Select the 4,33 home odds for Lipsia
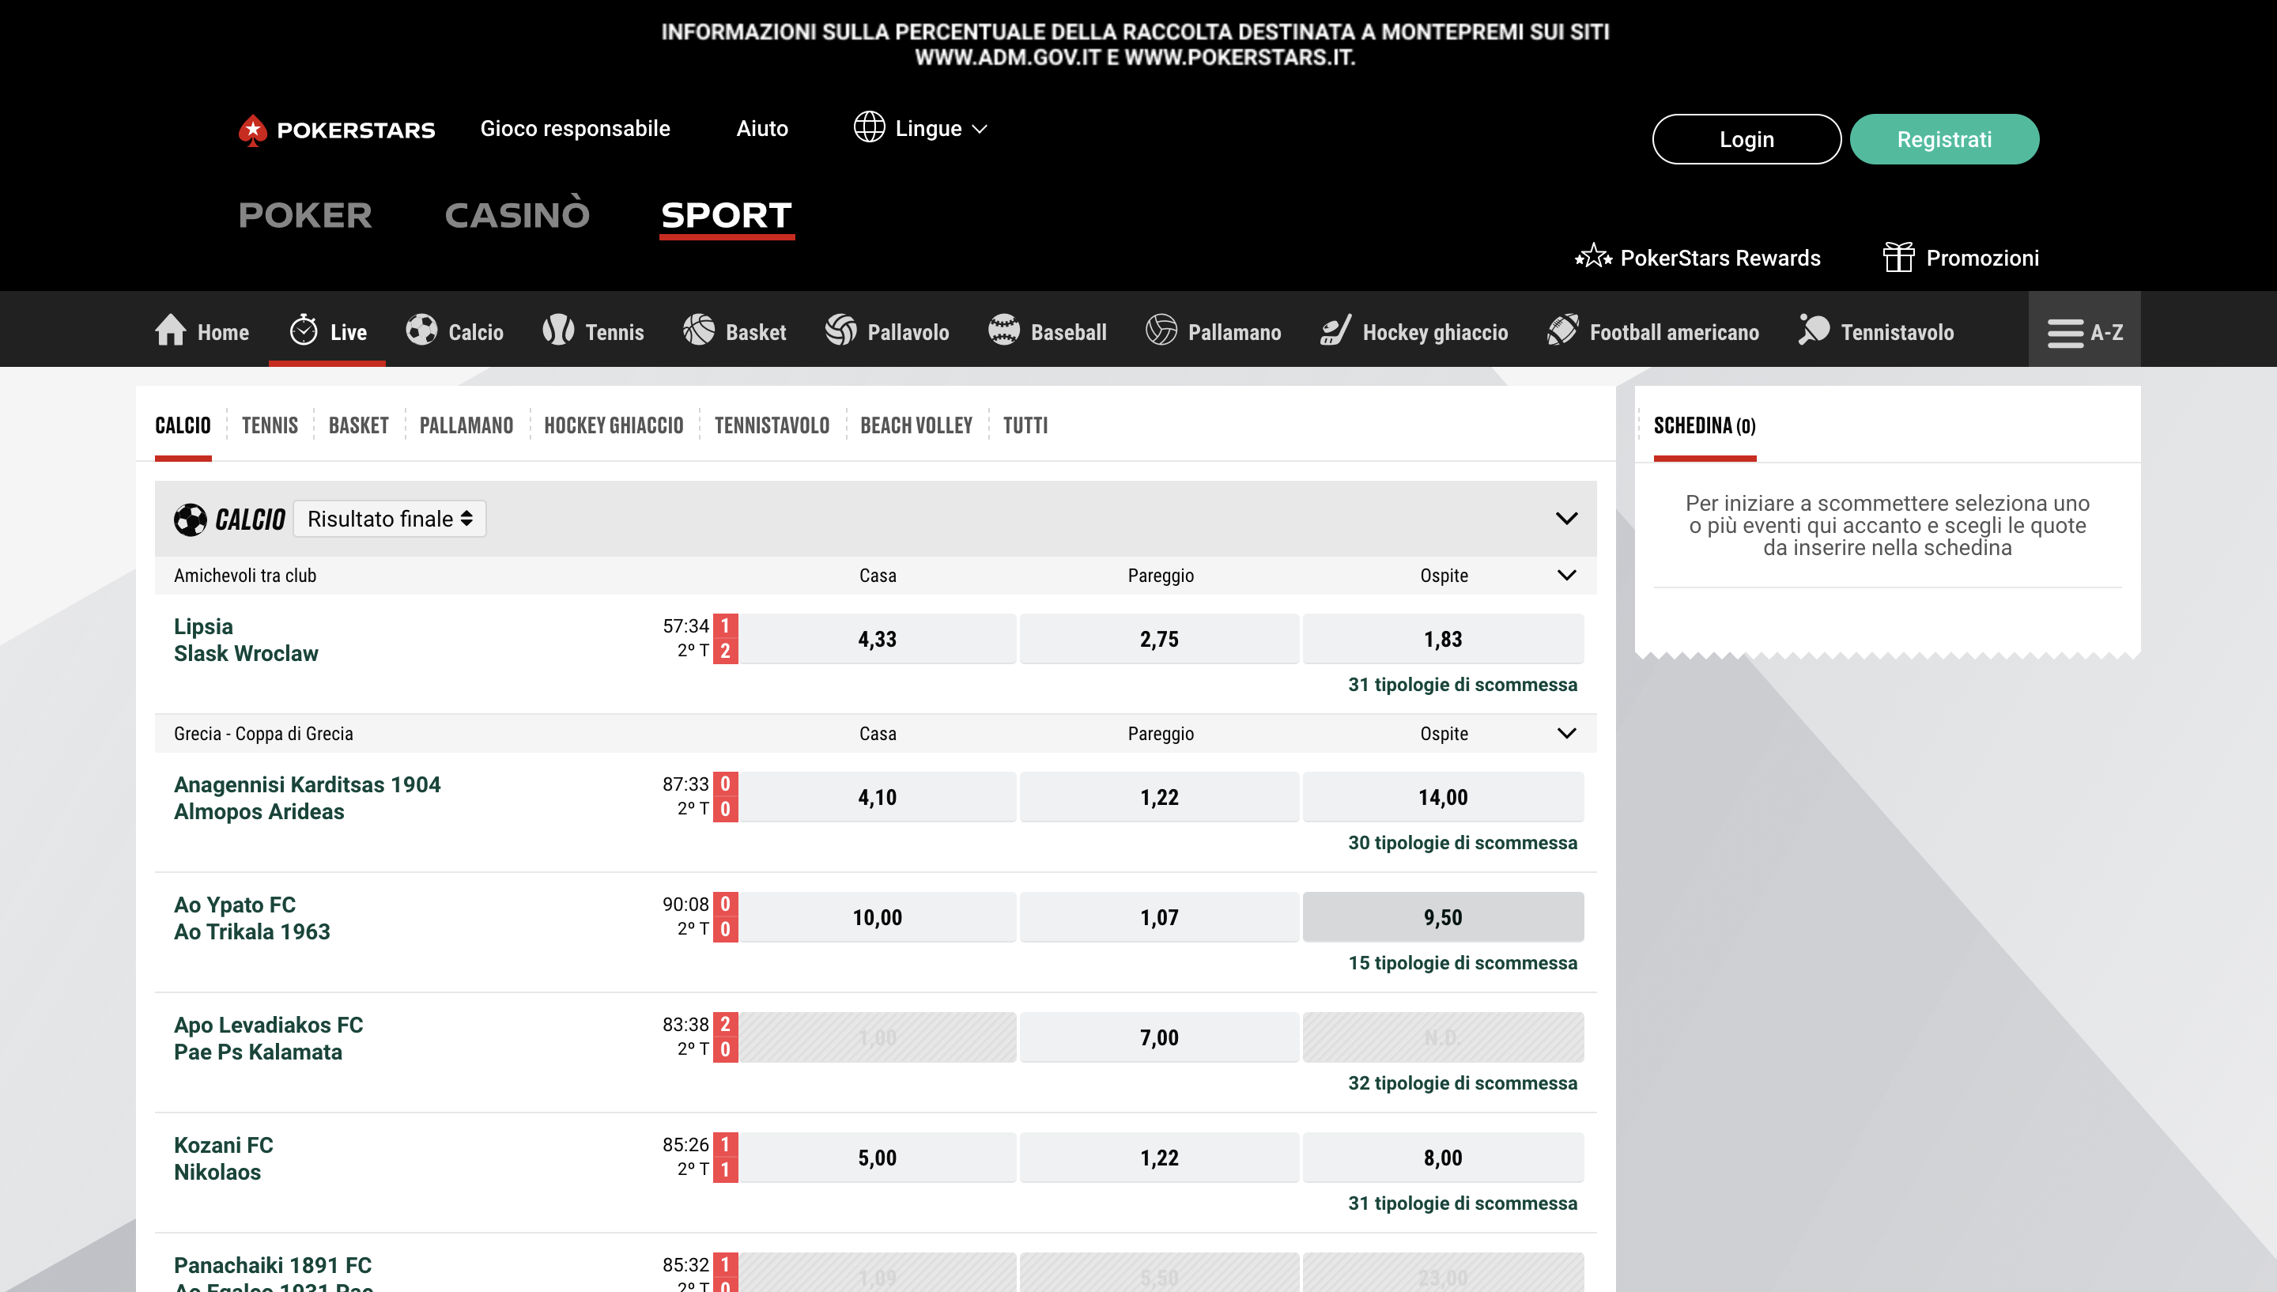The image size is (2277, 1292). pos(876,638)
